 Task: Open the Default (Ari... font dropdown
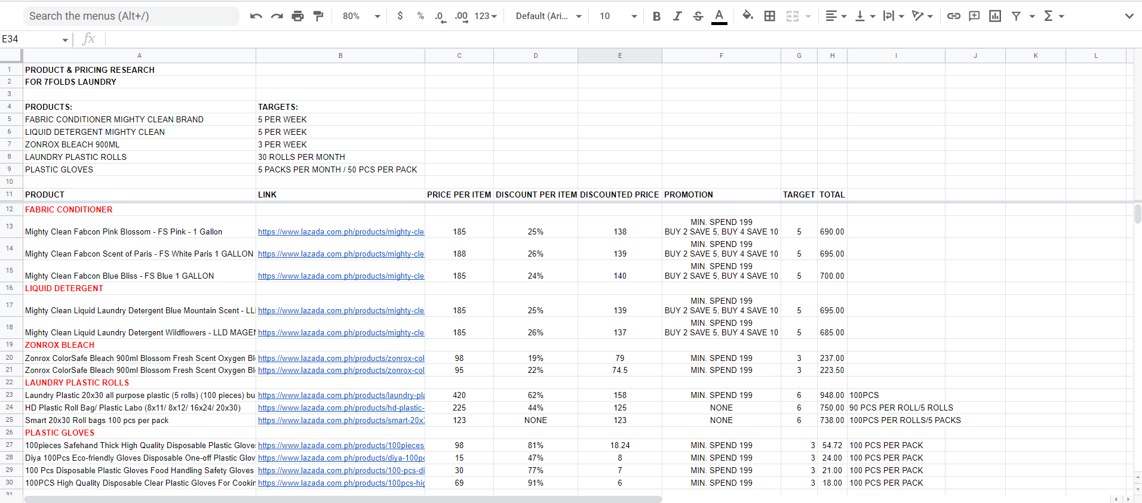pyautogui.click(x=548, y=16)
